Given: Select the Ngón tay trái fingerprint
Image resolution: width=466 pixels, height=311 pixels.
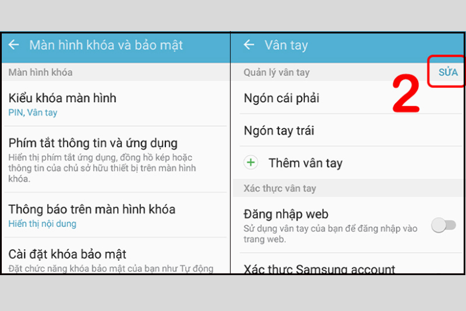Looking at the screenshot, I should (279, 130).
